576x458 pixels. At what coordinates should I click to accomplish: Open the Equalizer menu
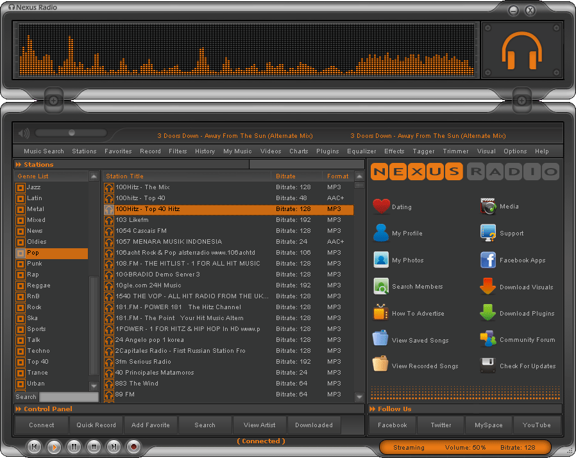point(361,151)
